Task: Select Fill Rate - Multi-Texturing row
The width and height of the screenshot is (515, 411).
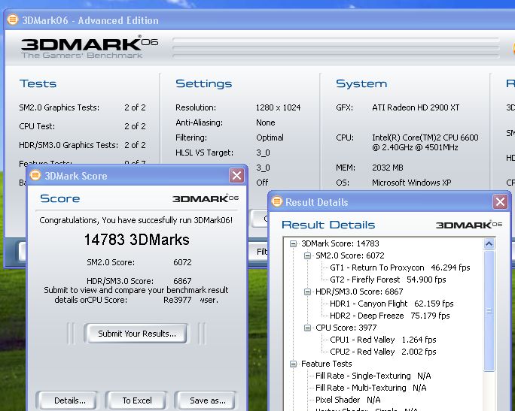Action: (370, 388)
